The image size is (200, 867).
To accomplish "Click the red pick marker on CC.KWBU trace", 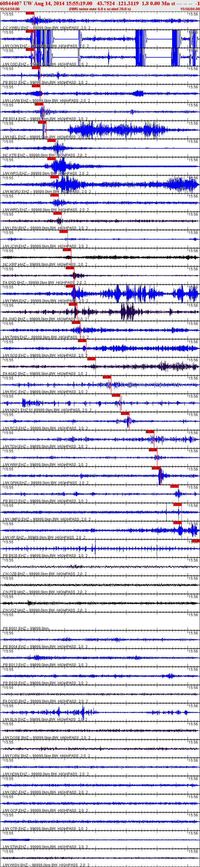I will tap(30, 13).
